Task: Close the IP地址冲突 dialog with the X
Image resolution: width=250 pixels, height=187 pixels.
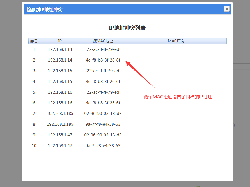Action: point(226,9)
